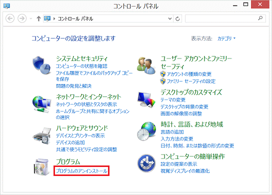The image size is (272, 195).
Task: Open システムとセキュリティ category heading
Action: (x=81, y=58)
